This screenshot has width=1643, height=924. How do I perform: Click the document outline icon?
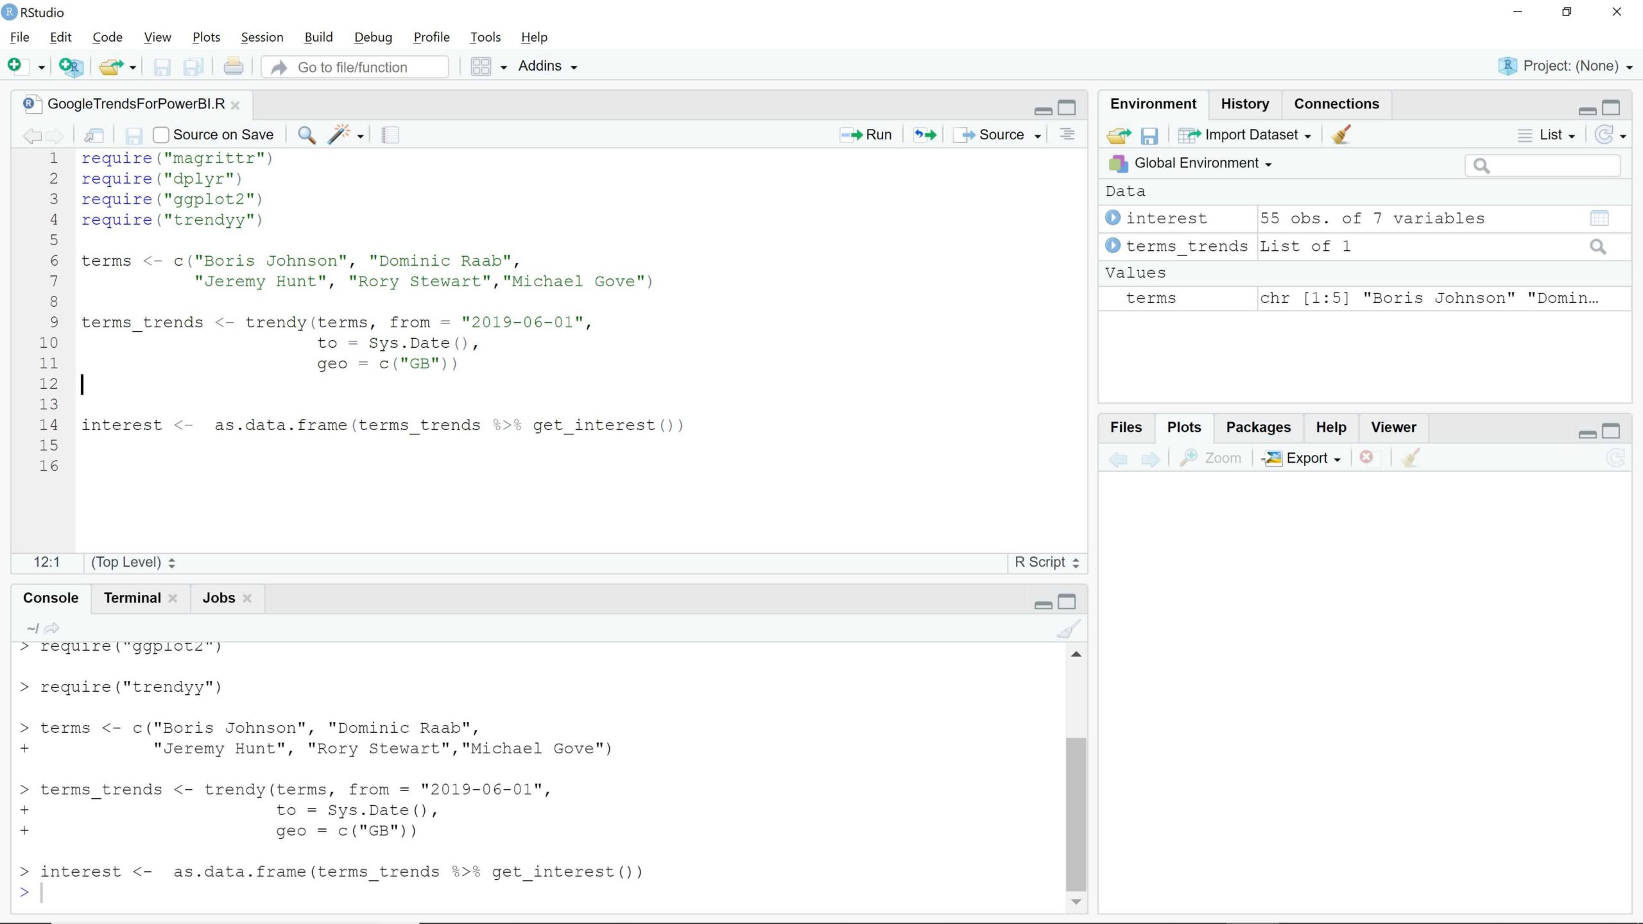(x=1067, y=134)
